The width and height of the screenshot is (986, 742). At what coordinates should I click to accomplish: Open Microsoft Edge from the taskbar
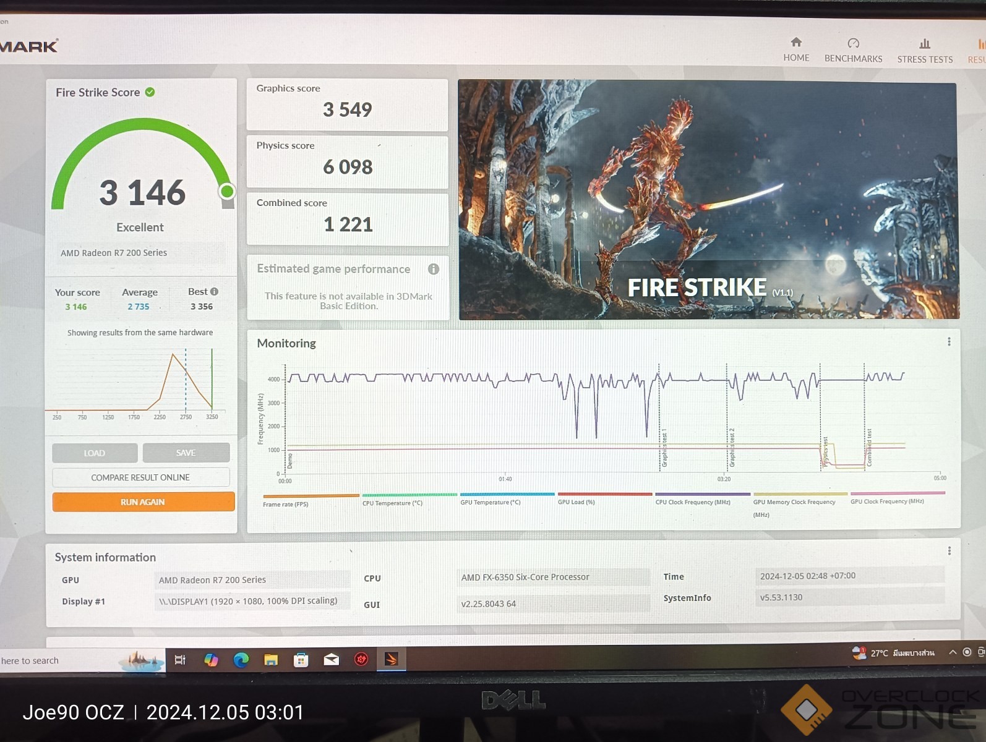(241, 660)
